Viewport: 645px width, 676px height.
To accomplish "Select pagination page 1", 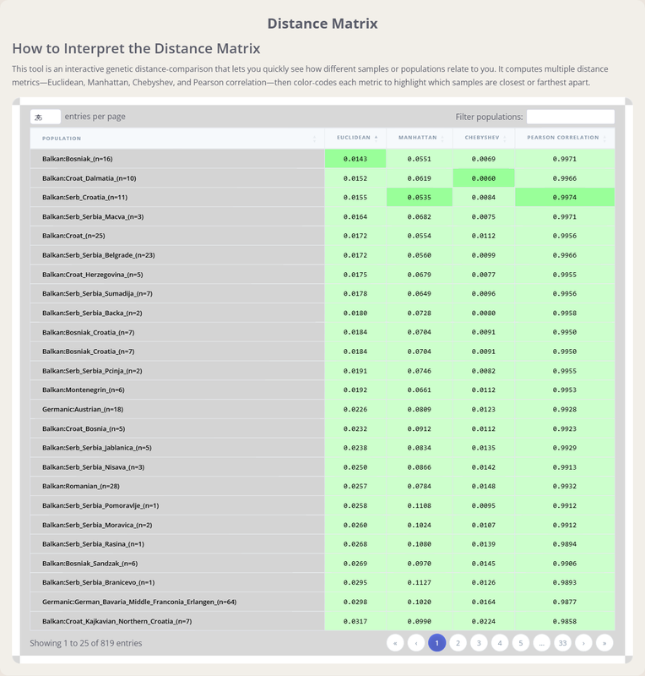I will [436, 643].
